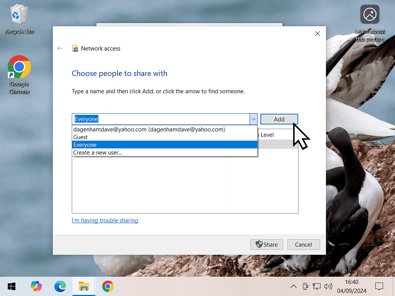This screenshot has width=395, height=296.
Task: Select Guest from the dropdown list
Action: pos(81,137)
